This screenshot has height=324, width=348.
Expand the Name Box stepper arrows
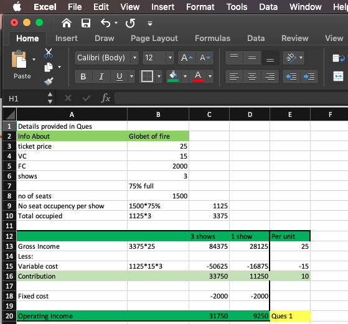point(50,98)
